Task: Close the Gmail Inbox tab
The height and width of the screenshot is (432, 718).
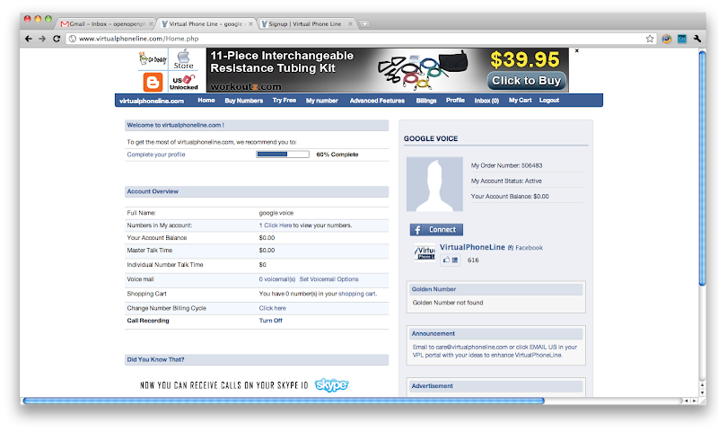Action: [151, 24]
